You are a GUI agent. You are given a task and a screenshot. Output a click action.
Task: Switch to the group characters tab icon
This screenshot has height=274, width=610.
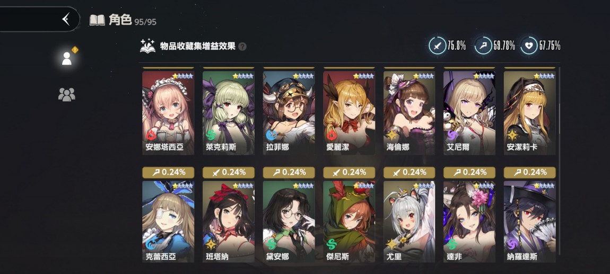point(66,94)
